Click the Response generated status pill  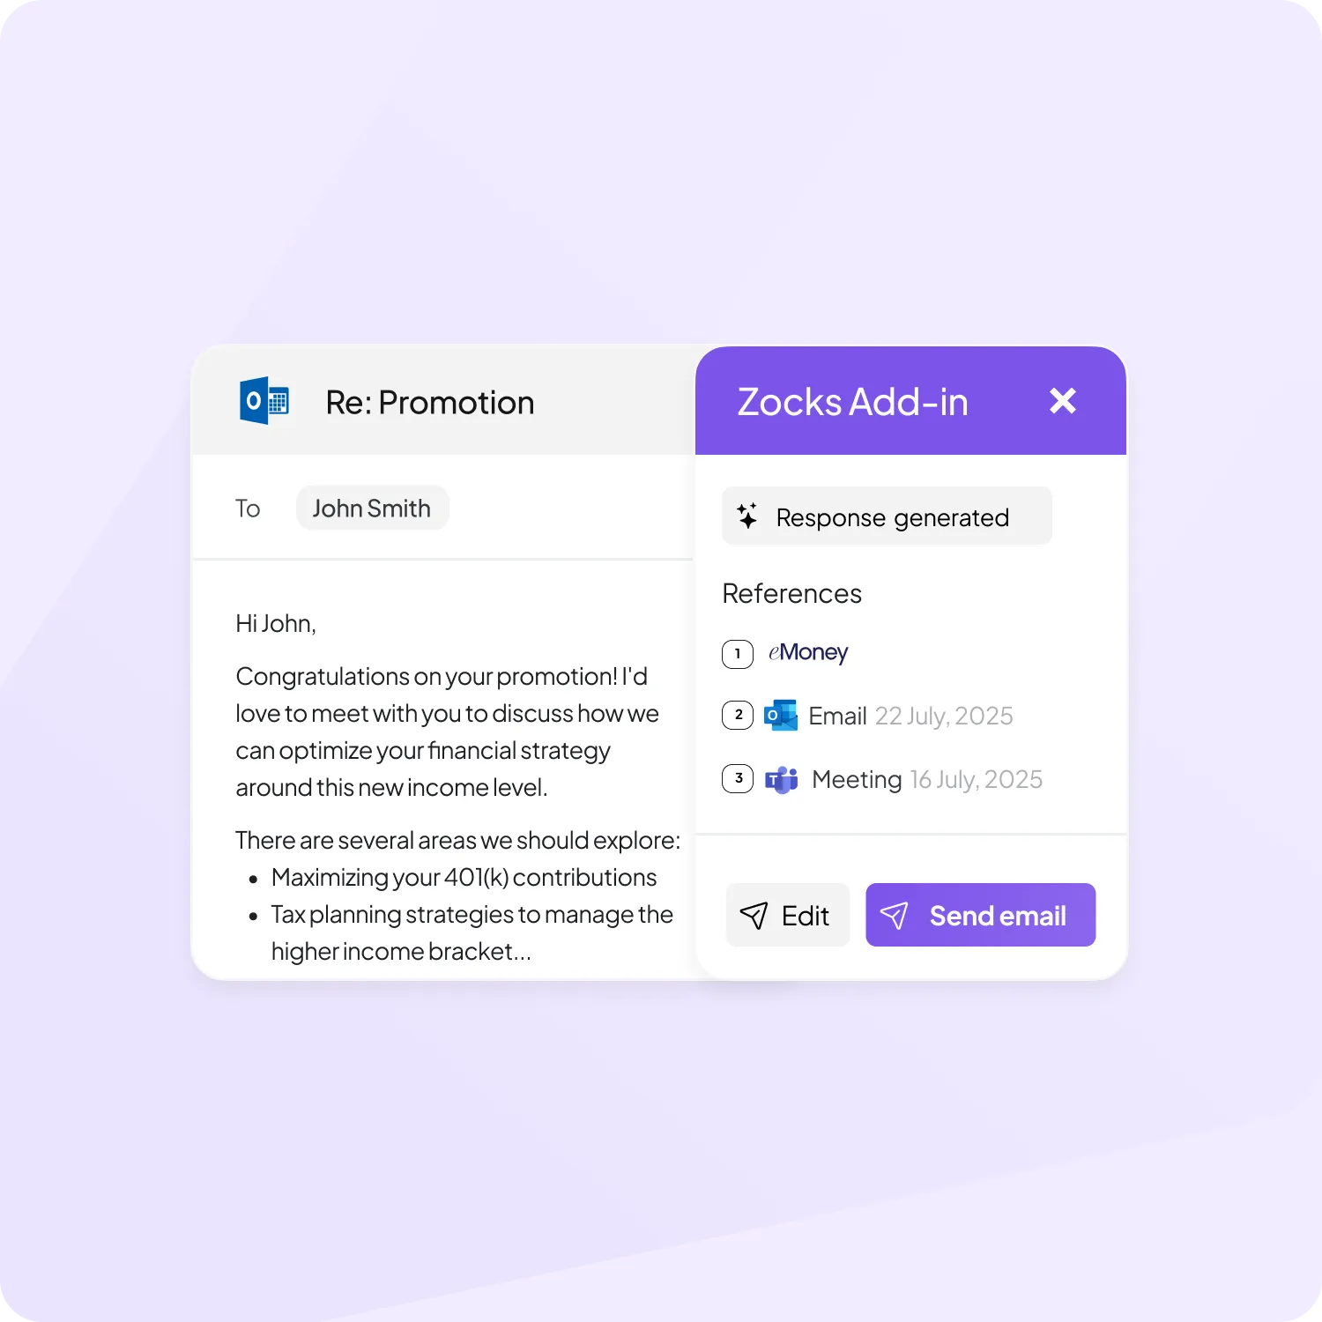point(887,516)
